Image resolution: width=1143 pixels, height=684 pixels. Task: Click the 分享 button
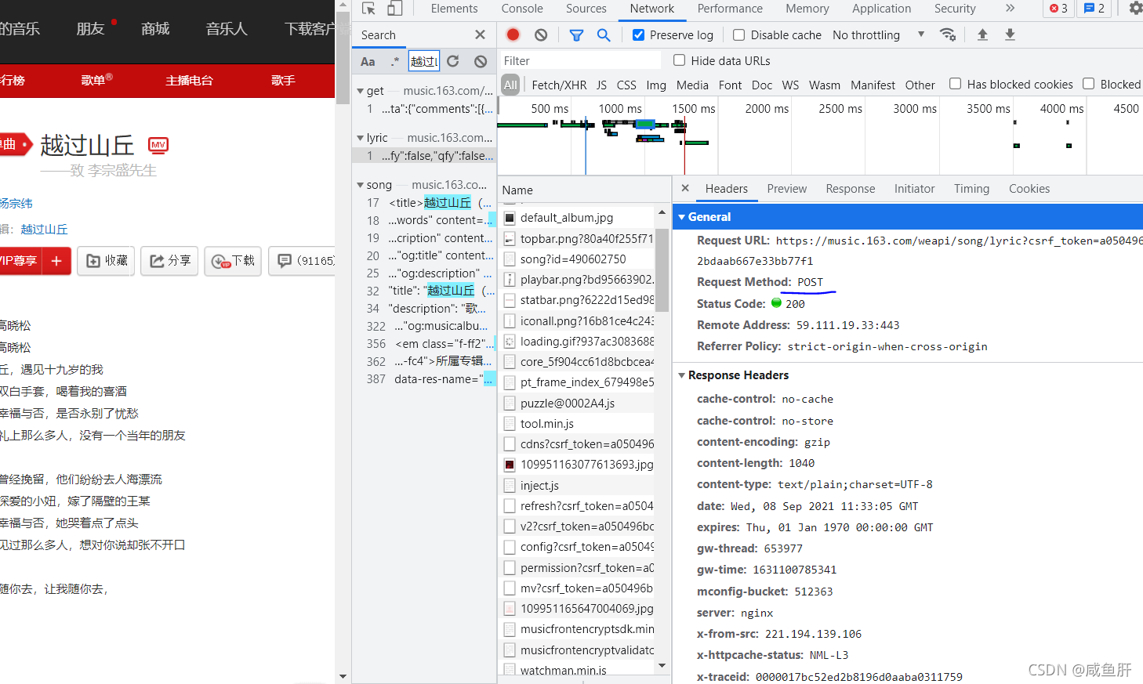[x=170, y=261]
